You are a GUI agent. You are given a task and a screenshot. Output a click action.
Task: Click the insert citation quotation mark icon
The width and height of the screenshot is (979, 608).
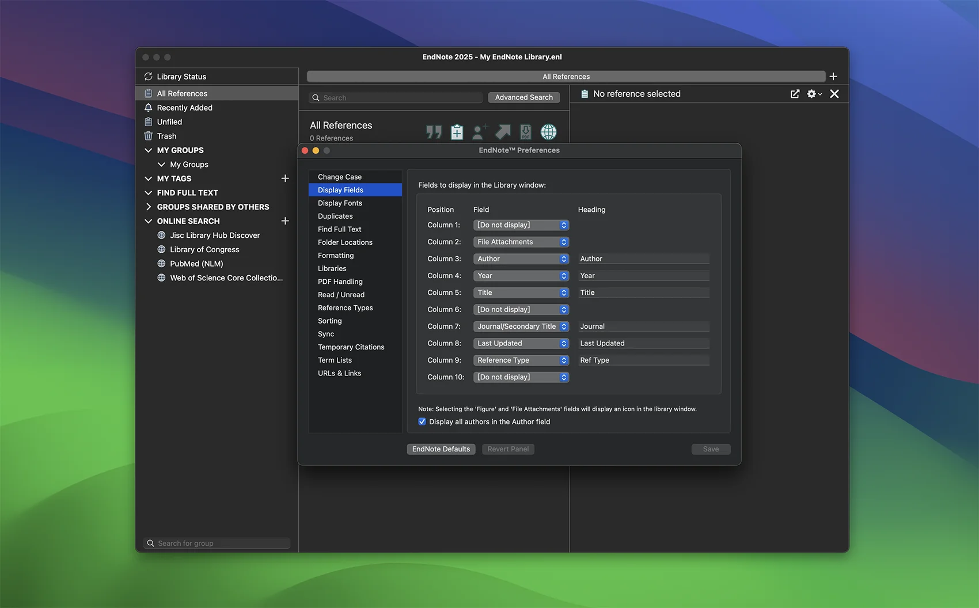tap(434, 132)
